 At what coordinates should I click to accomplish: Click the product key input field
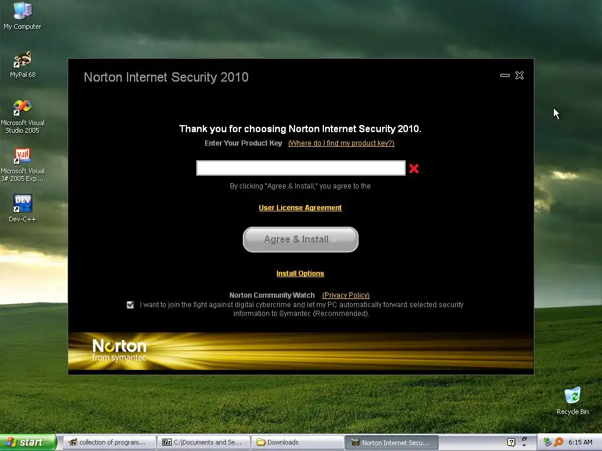(x=300, y=168)
